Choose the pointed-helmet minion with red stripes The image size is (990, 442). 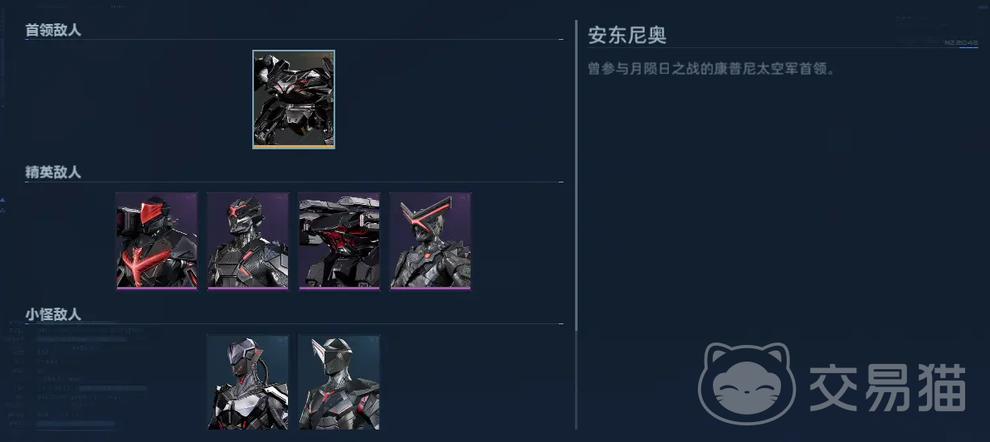[339, 382]
